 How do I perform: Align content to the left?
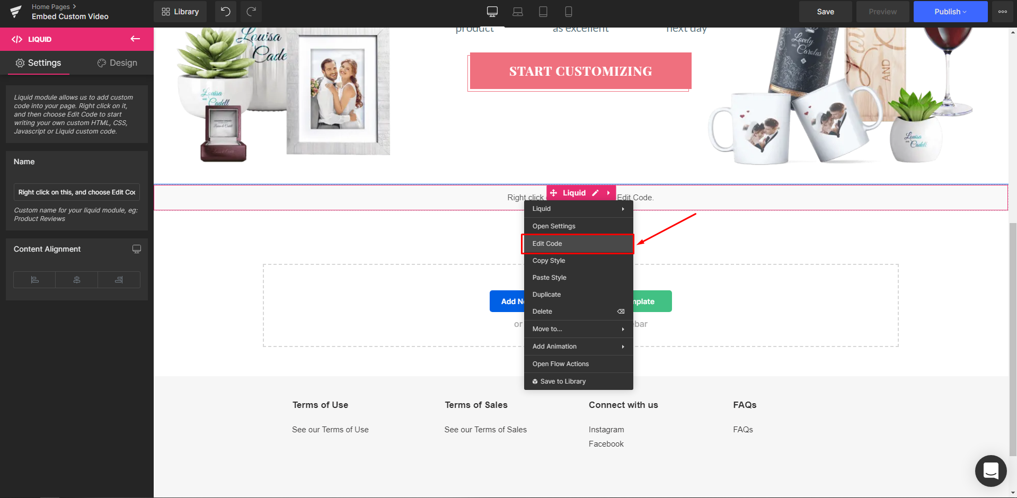point(34,280)
